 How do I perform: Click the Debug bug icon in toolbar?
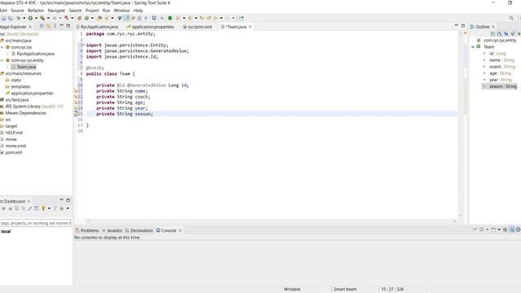19,18
